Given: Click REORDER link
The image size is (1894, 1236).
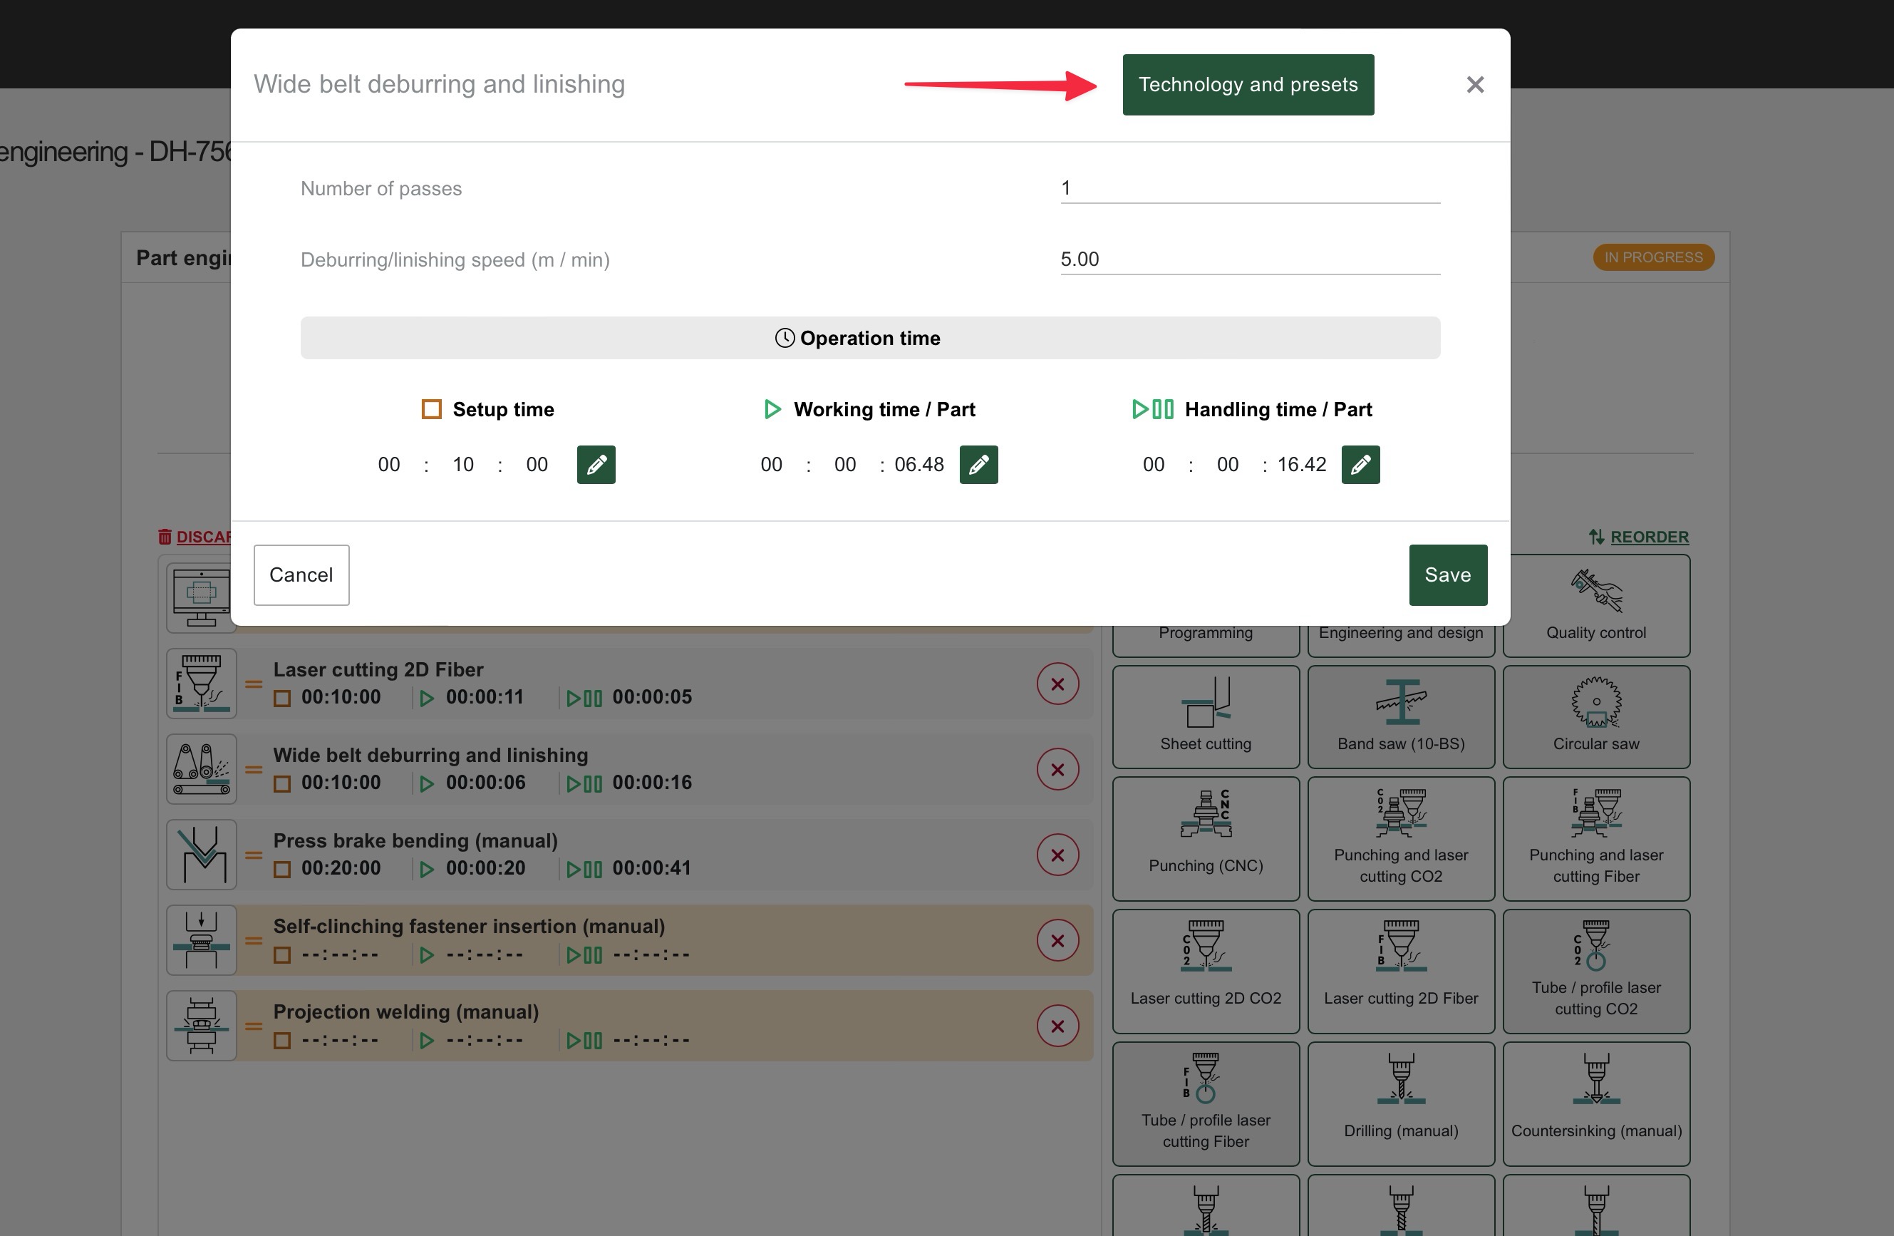Looking at the screenshot, I should tap(1648, 537).
